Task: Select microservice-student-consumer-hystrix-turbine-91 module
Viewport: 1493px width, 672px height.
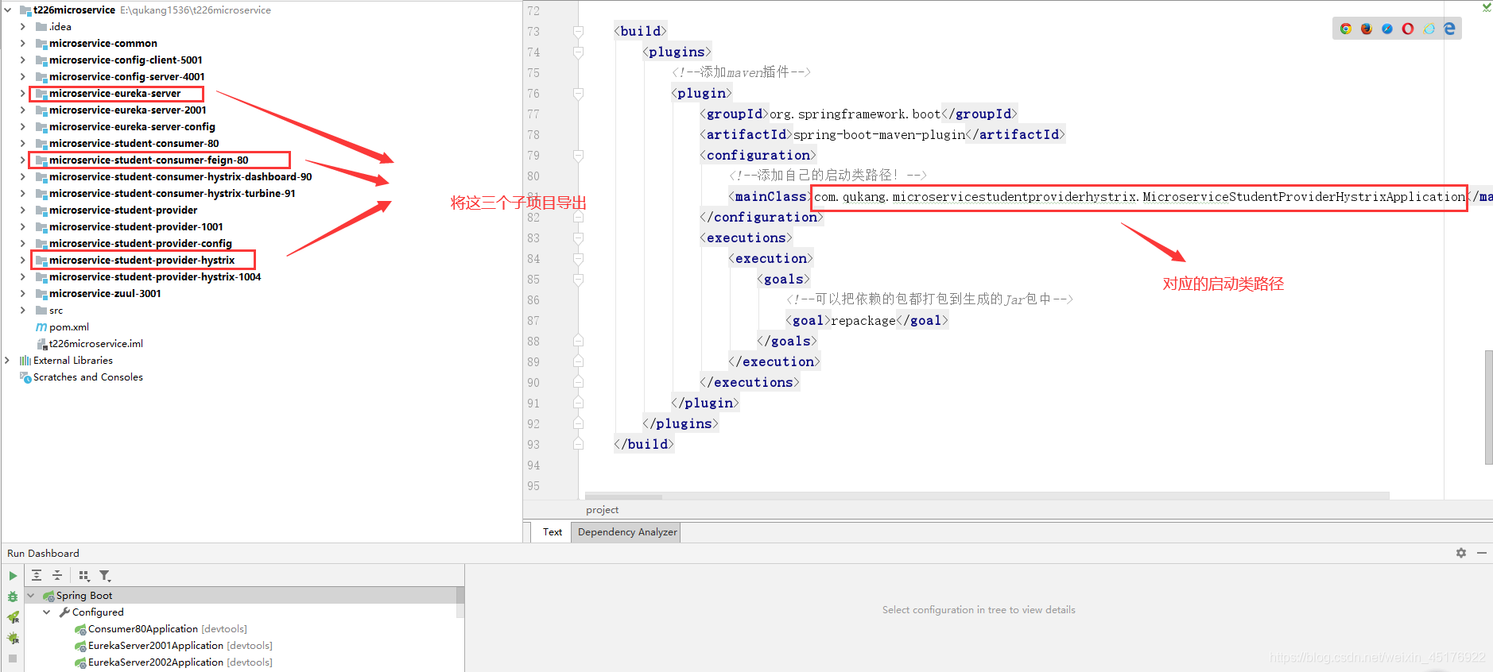Action: point(173,194)
